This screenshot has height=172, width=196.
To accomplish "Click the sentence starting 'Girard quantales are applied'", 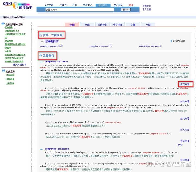I will coord(84,122).
